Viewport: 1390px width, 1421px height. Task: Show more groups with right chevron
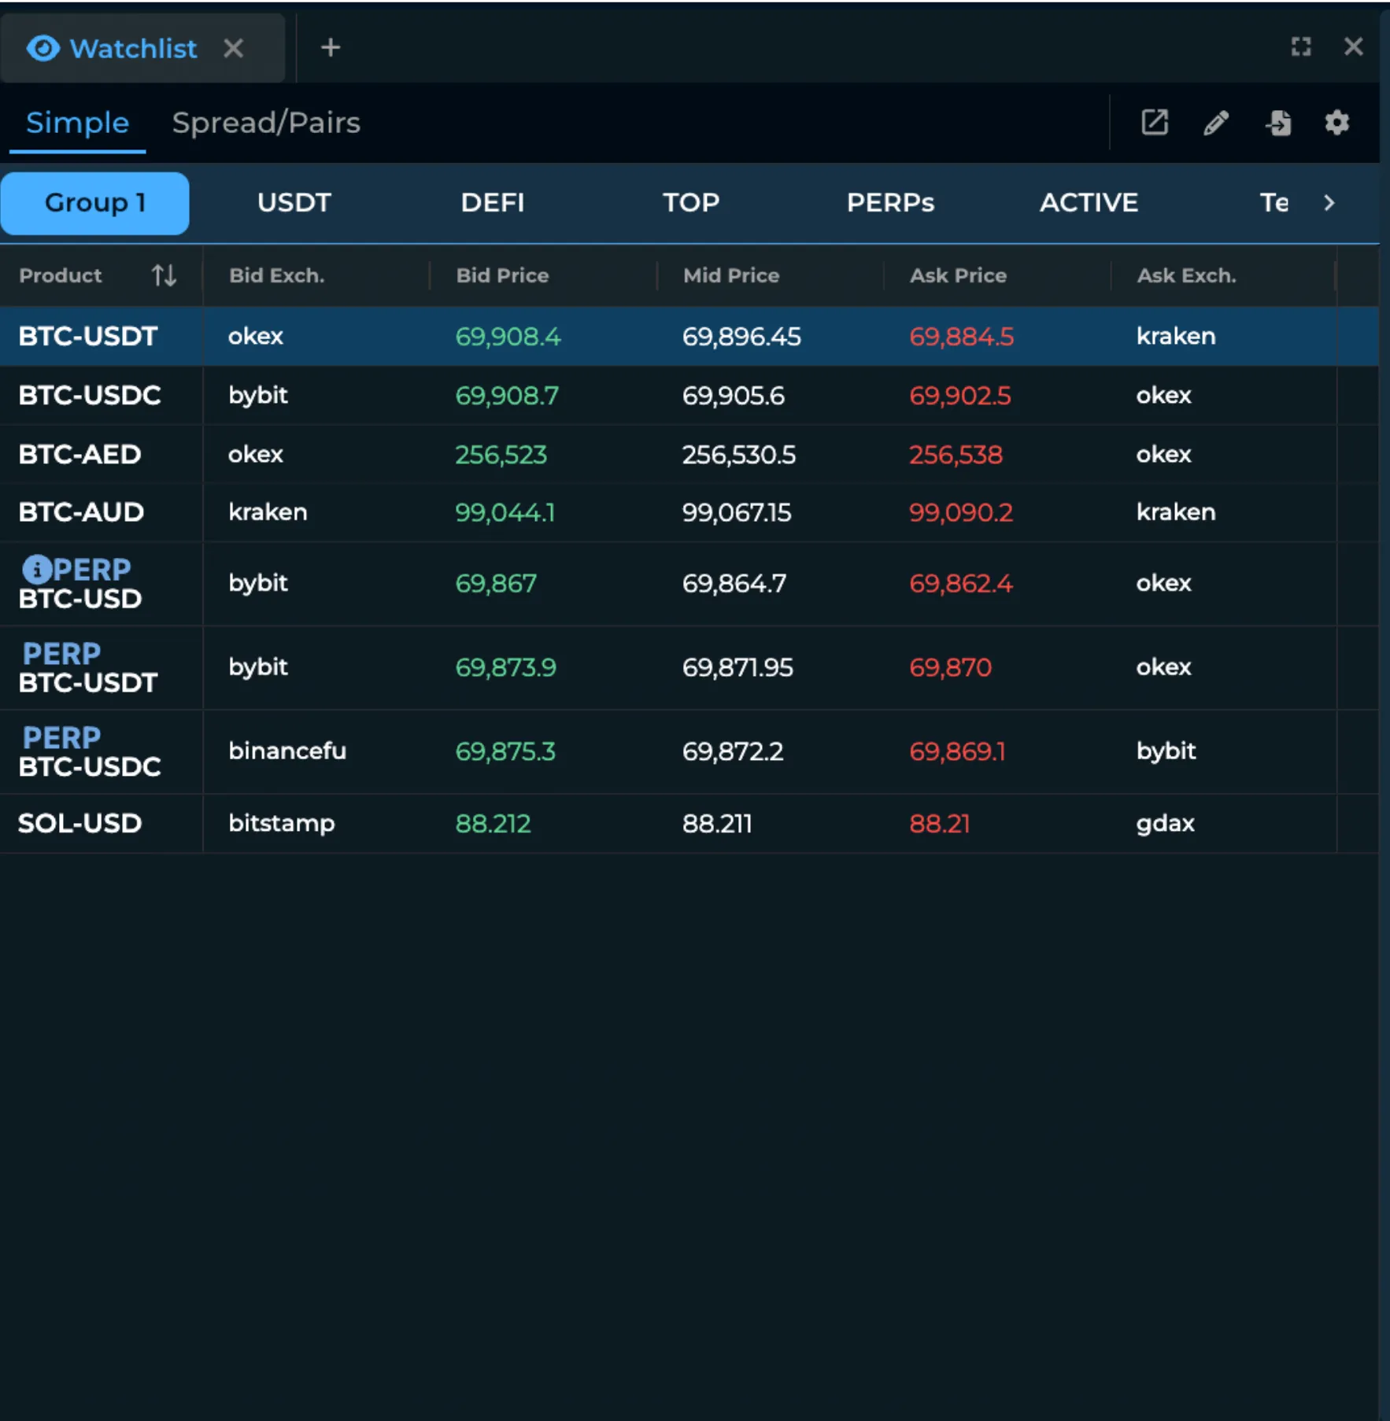point(1329,203)
